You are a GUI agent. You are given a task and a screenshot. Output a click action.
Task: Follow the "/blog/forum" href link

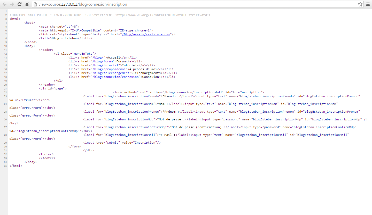tap(102, 61)
